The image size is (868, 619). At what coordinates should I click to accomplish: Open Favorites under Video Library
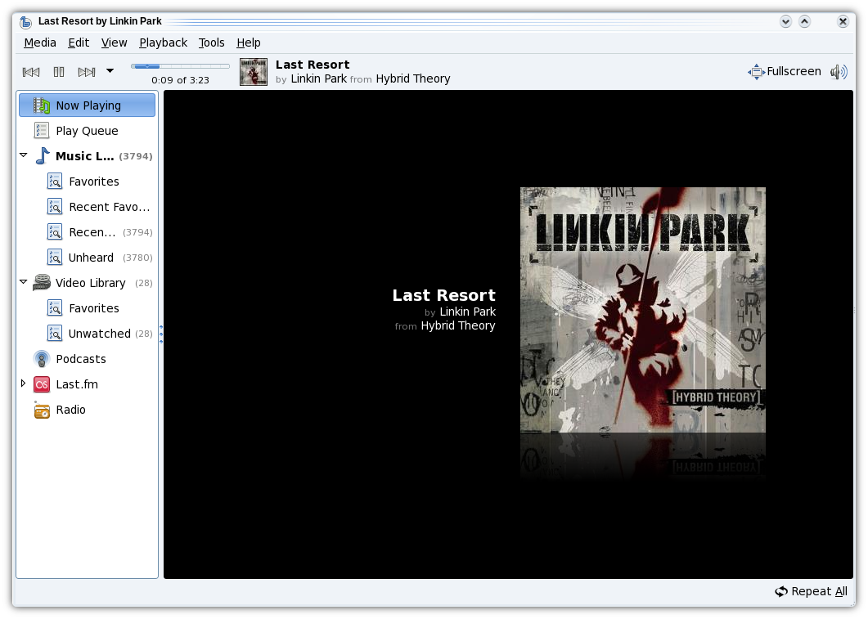94,308
